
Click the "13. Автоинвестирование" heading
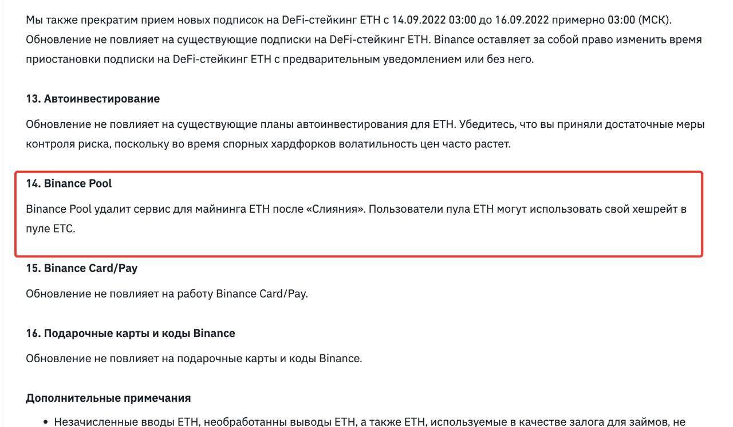tap(93, 99)
